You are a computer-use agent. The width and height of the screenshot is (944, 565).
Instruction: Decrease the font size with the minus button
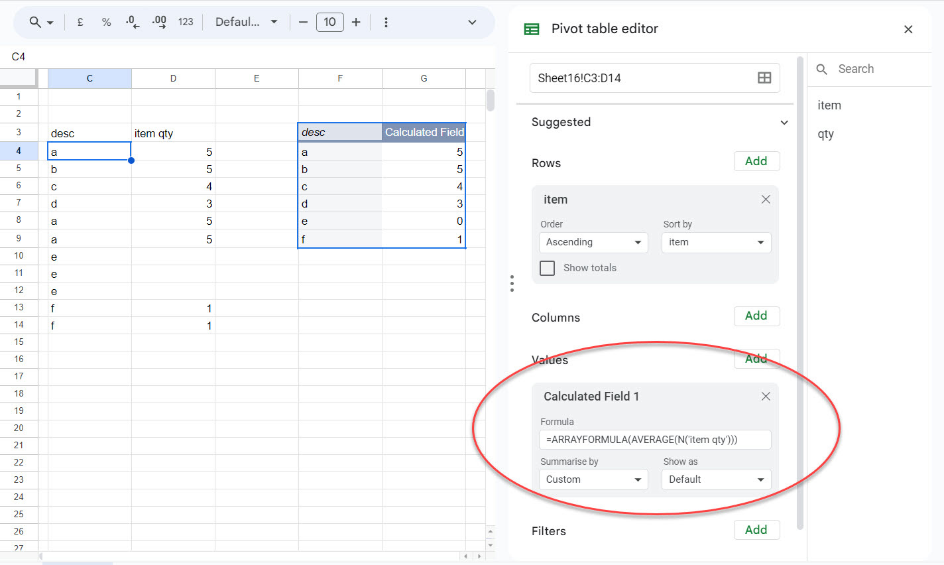click(303, 21)
